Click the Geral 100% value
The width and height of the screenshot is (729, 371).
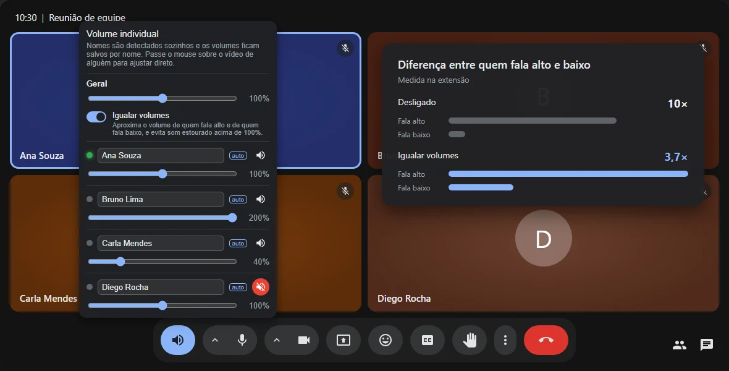click(x=259, y=98)
